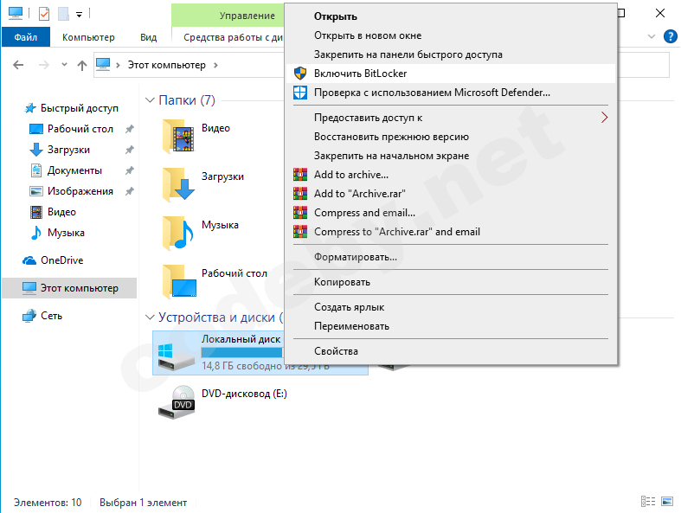
Task: Switch to large icons view in status bar
Action: (x=667, y=501)
